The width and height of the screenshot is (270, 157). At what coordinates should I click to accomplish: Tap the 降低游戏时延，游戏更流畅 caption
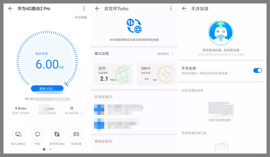(x=221, y=50)
